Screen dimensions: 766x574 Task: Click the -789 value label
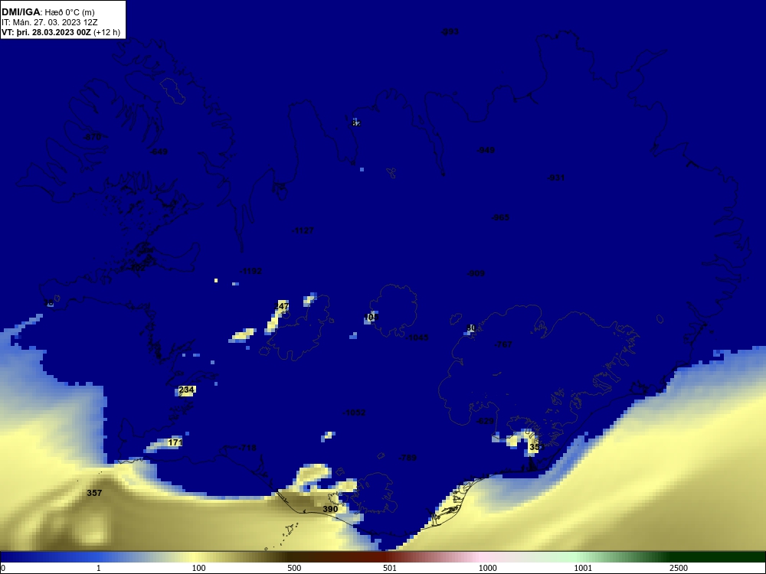tap(408, 458)
